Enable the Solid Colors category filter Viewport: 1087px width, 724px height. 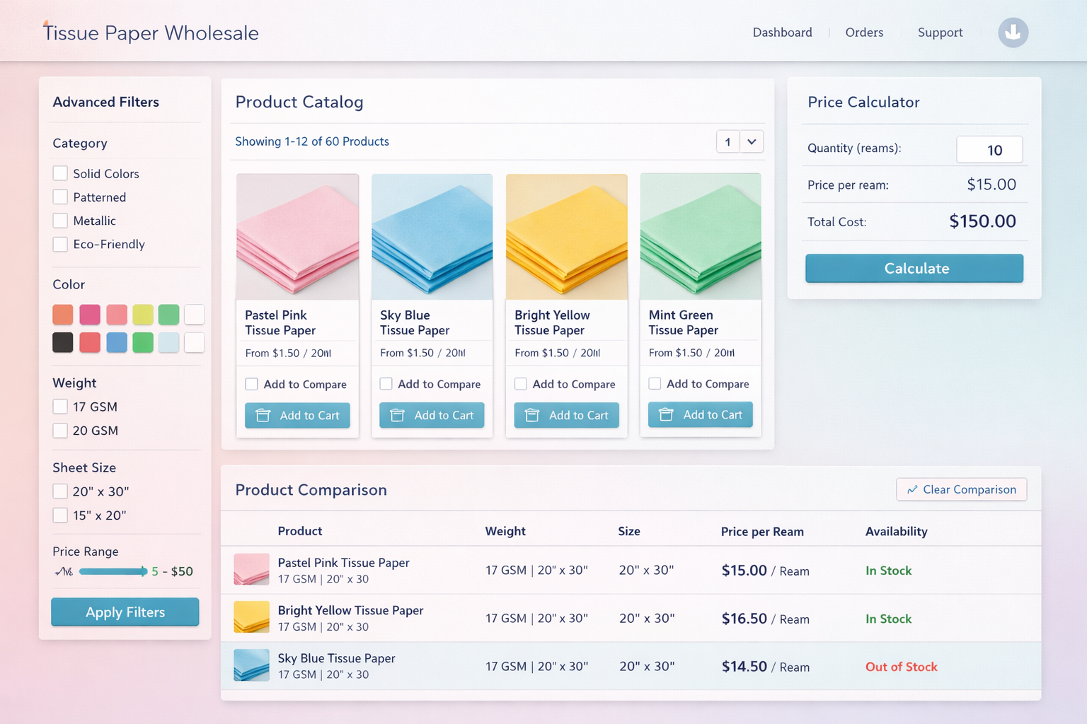[60, 173]
